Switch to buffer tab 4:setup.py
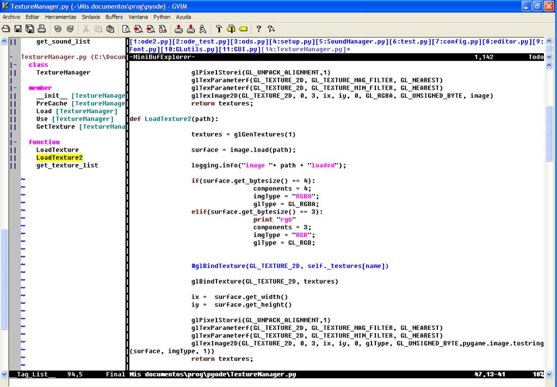Screen dimensions: 557x387 click(x=292, y=41)
